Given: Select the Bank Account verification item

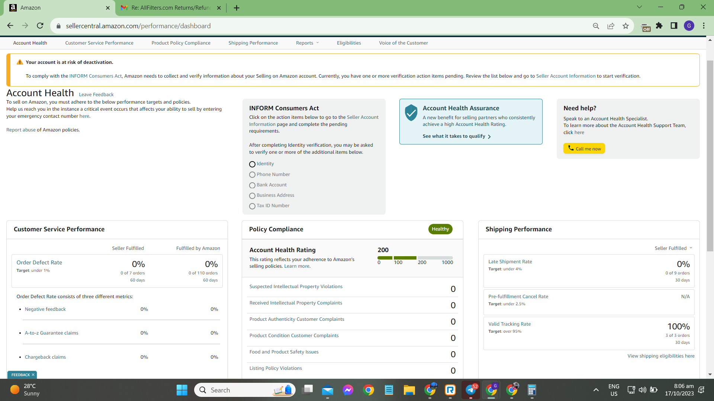Looking at the screenshot, I should [252, 185].
